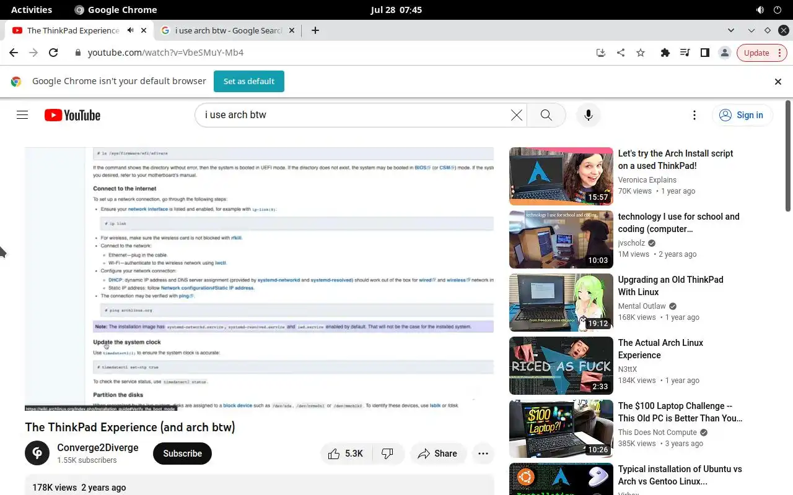This screenshot has height=495, width=793.
Task: Click the Chrome Update button
Action: click(x=761, y=53)
